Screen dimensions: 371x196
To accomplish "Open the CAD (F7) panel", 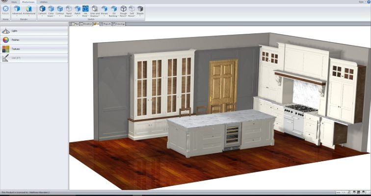I will pyautogui.click(x=34, y=58).
